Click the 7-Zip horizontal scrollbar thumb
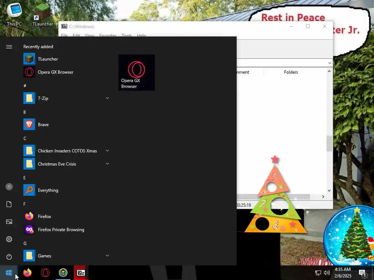This screenshot has width=374, height=280. click(273, 197)
